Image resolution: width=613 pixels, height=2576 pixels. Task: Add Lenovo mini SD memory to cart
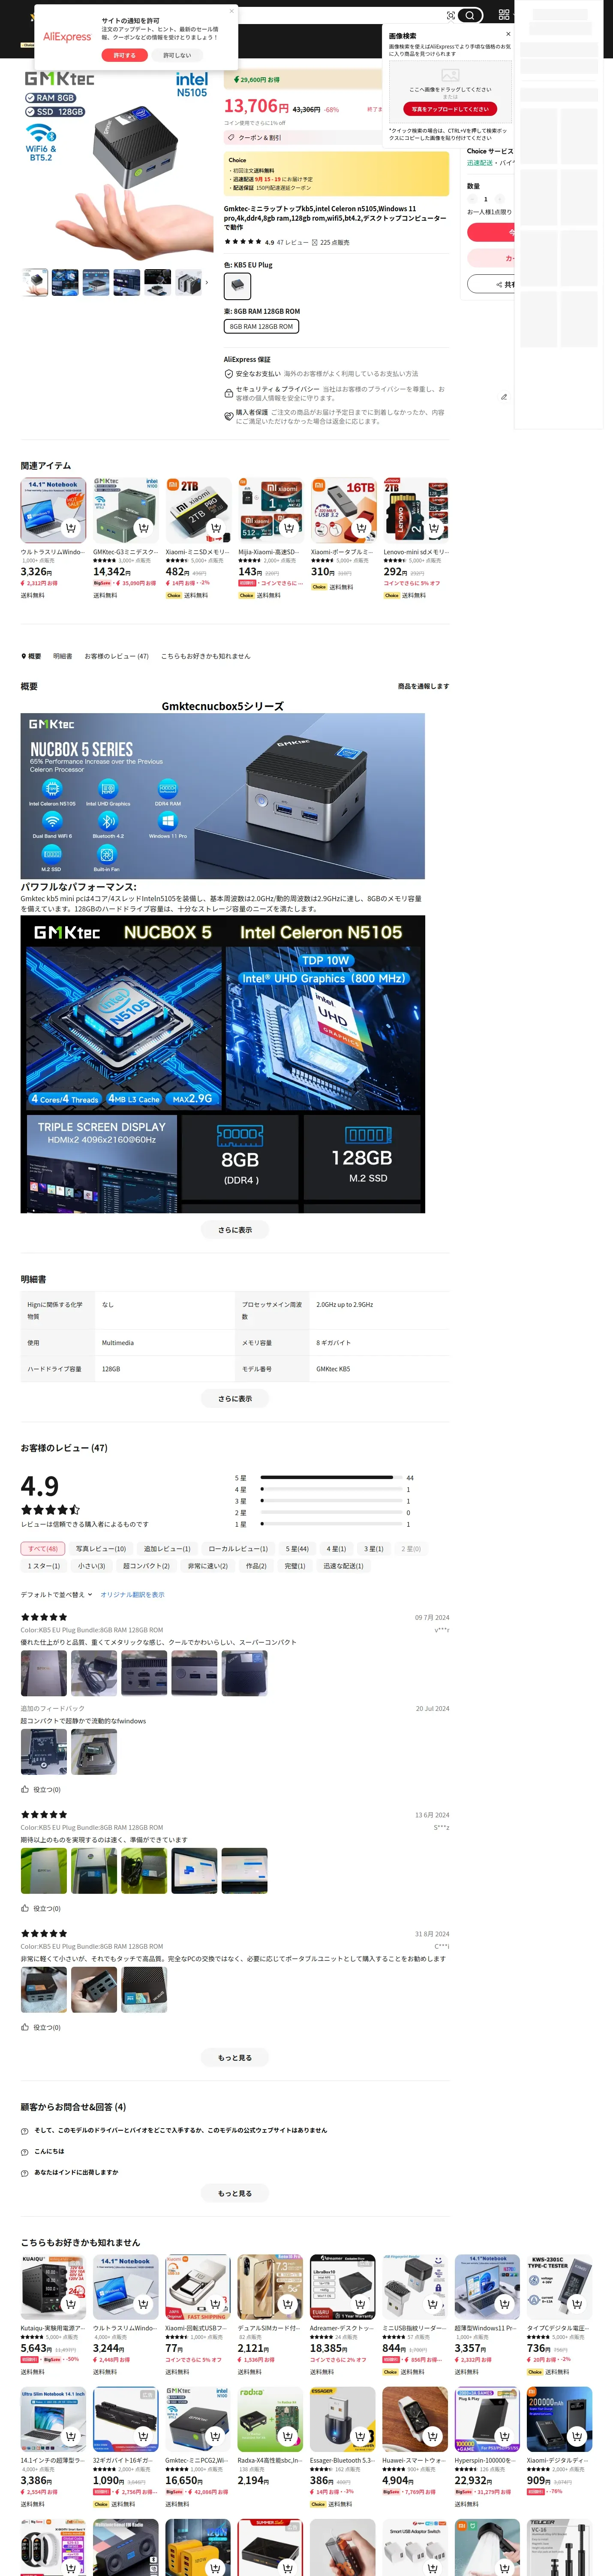[x=434, y=528]
